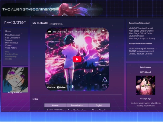Click the MIZI: MirroR album cover
The height and width of the screenshot is (122, 163).
pyautogui.click(x=145, y=85)
